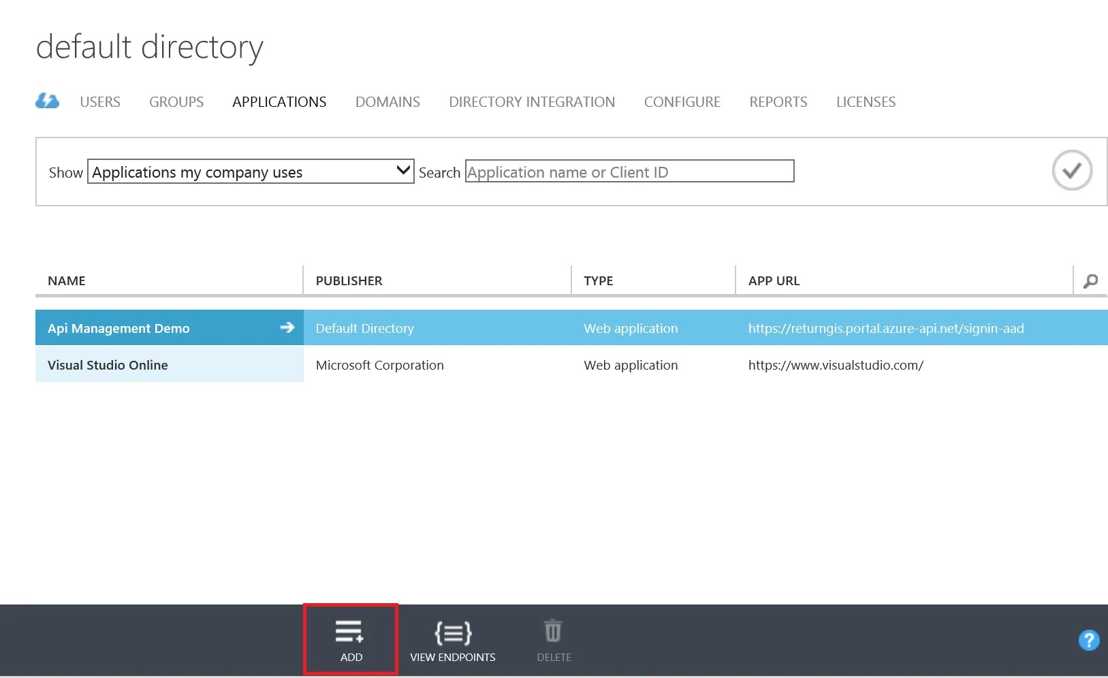
Task: Sort by the PUBLISHER column header
Action: pyautogui.click(x=349, y=281)
